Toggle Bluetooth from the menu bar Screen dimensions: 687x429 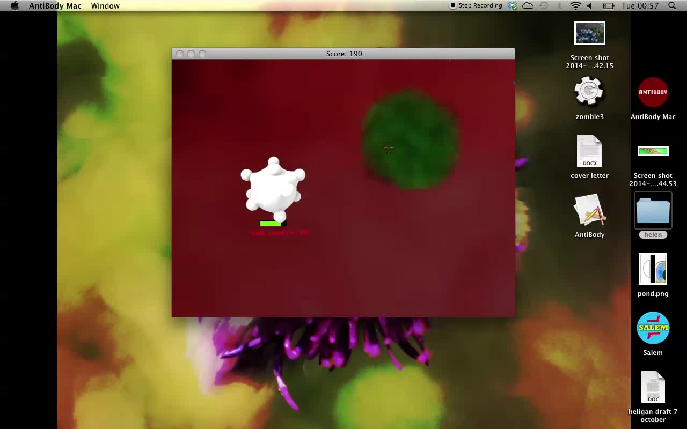point(560,5)
